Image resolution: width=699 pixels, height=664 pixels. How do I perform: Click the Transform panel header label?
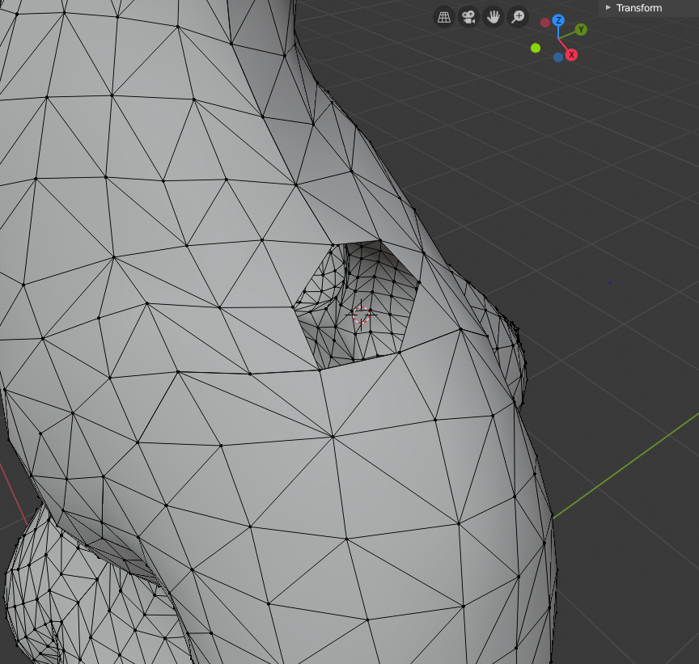click(638, 8)
